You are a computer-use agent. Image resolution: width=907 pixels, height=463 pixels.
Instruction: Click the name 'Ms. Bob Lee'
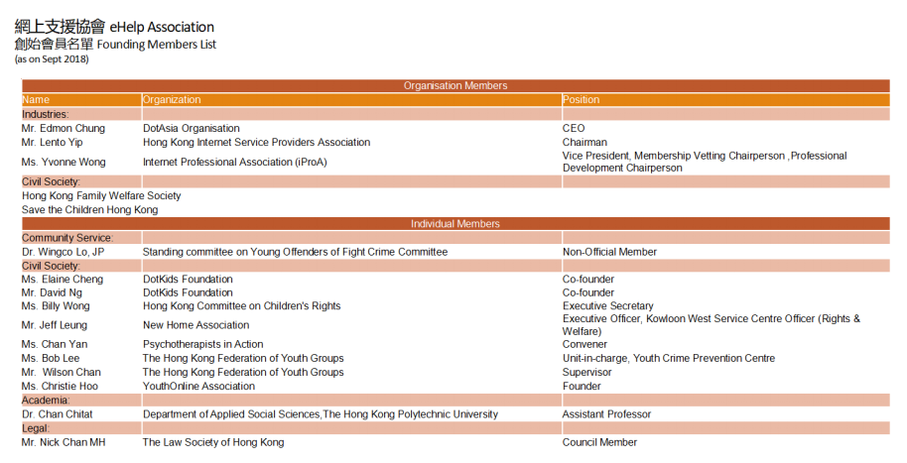tap(51, 358)
